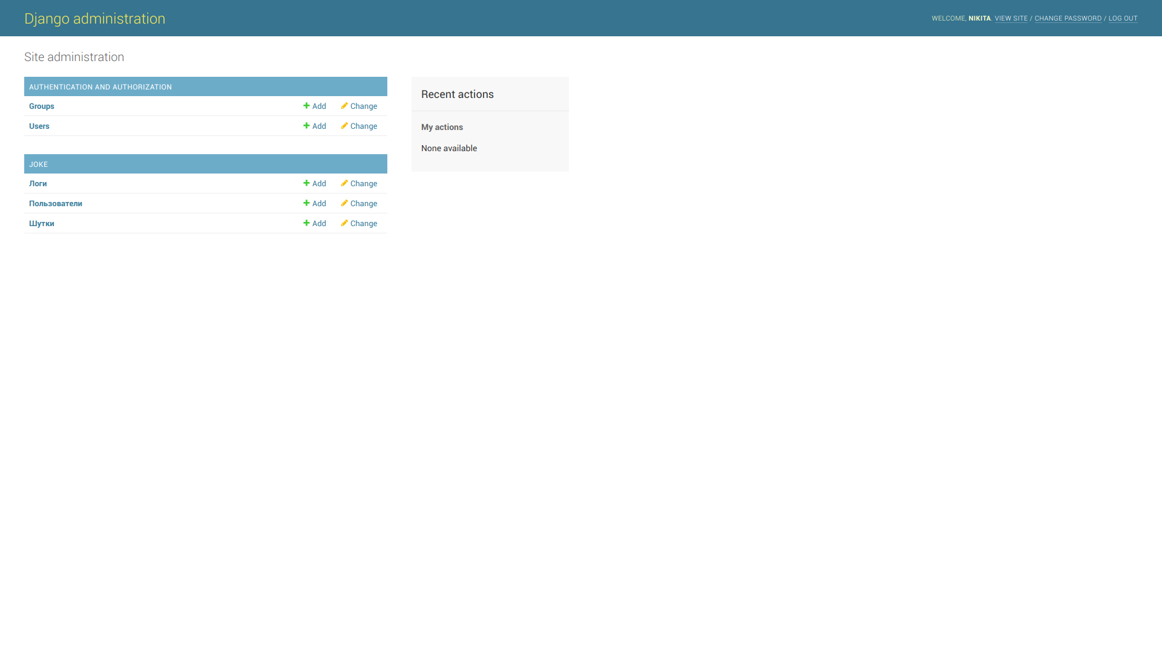This screenshot has width=1162, height=653.
Task: Click the pencil icon in the Шутки row
Action: coord(344,223)
